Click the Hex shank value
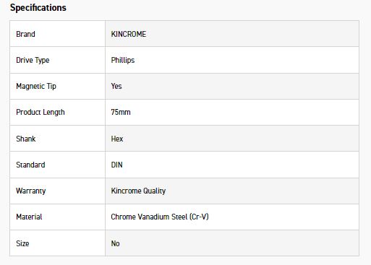This screenshot has height=265, width=371. pos(117,139)
